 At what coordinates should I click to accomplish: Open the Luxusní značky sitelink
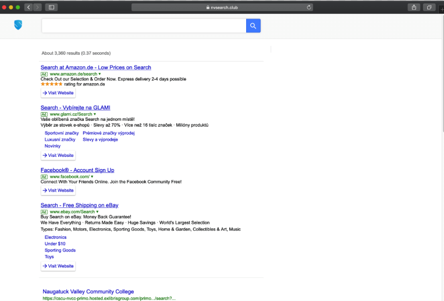[x=60, y=139]
